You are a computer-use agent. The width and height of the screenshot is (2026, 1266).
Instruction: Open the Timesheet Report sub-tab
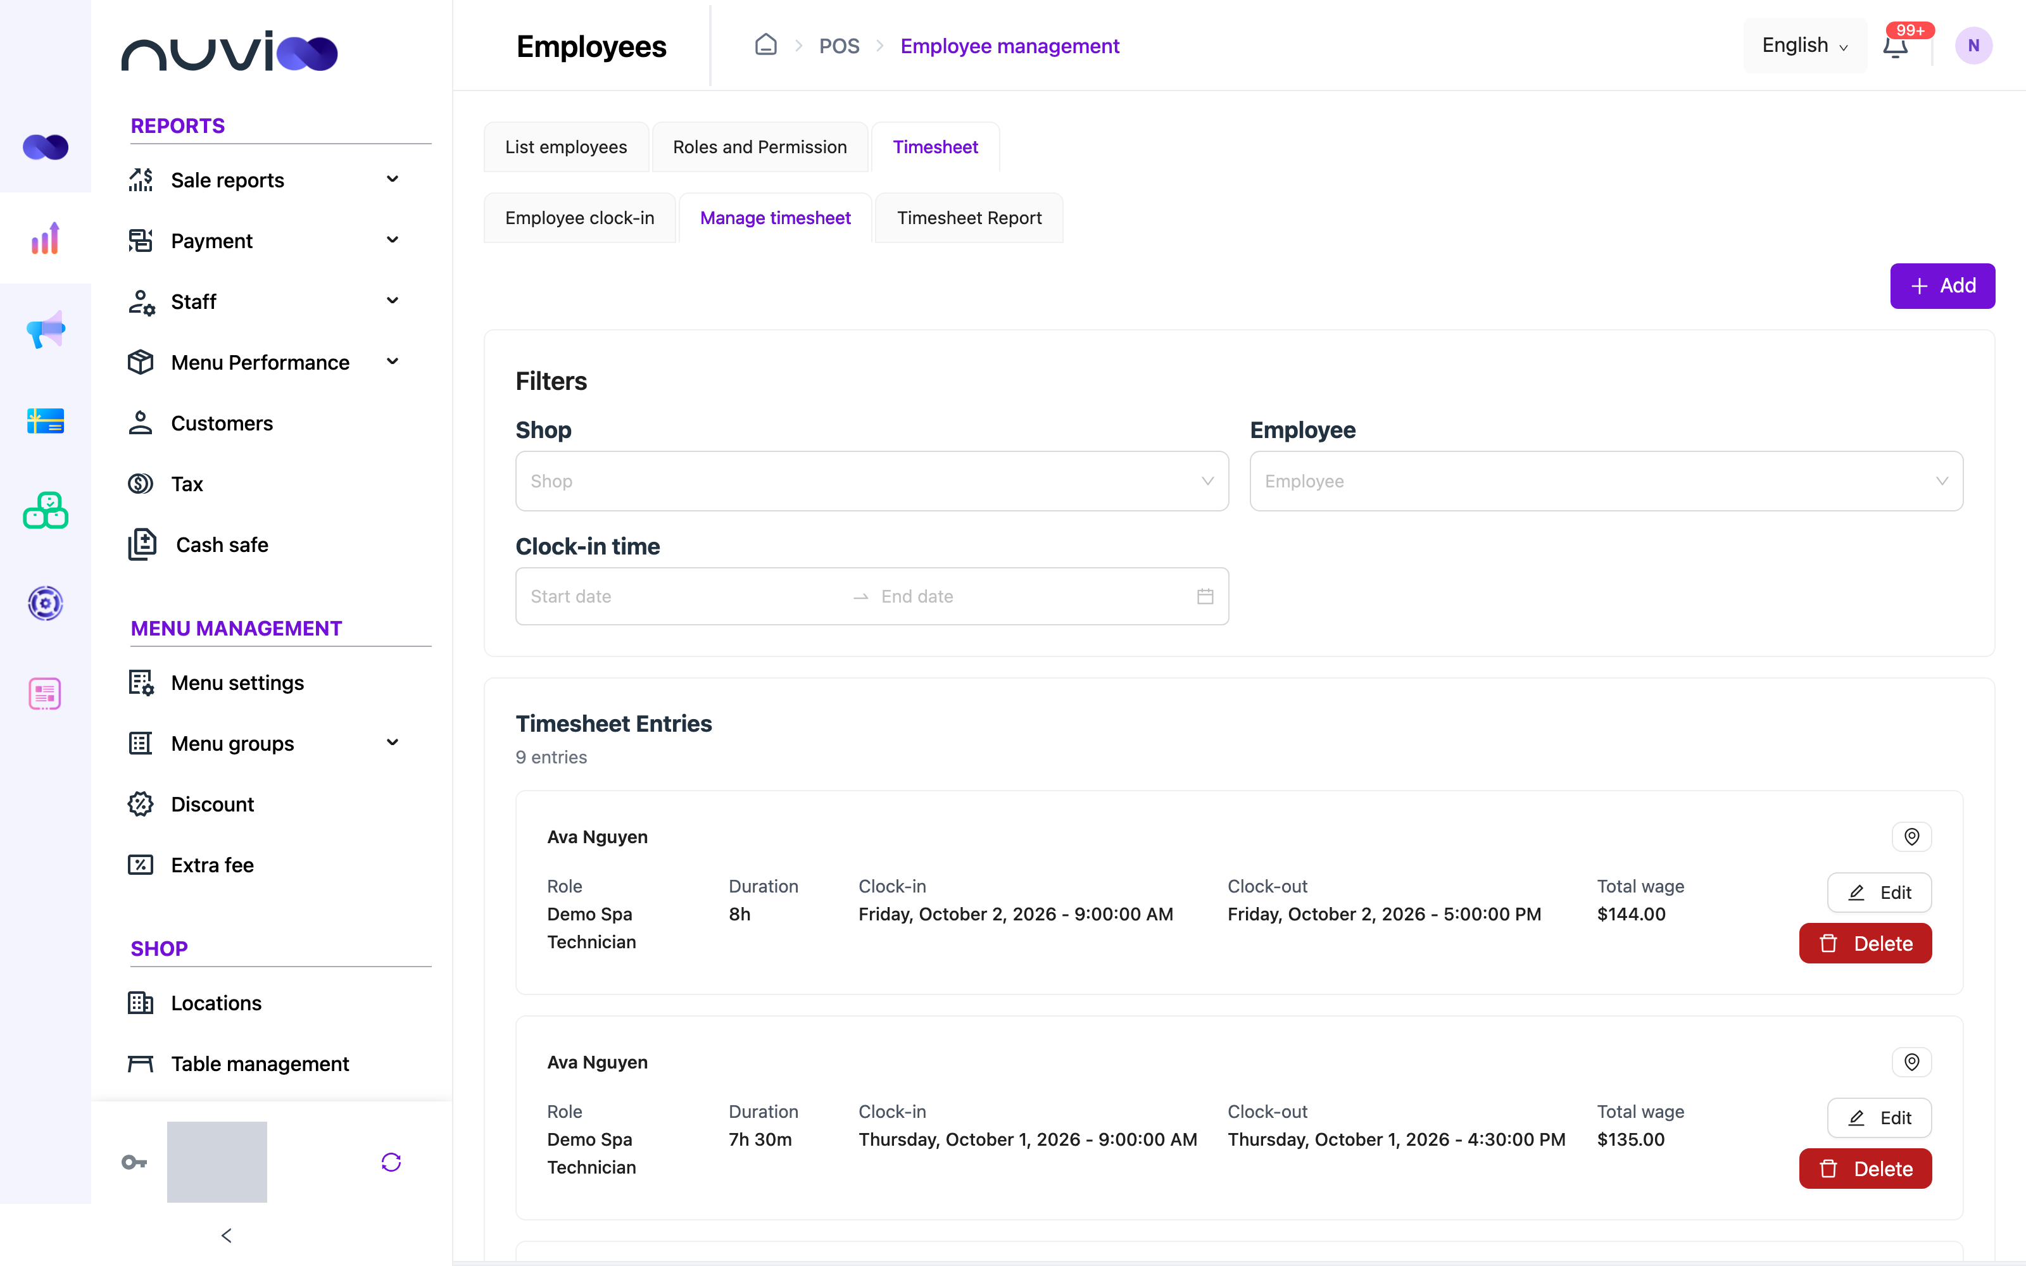969,218
